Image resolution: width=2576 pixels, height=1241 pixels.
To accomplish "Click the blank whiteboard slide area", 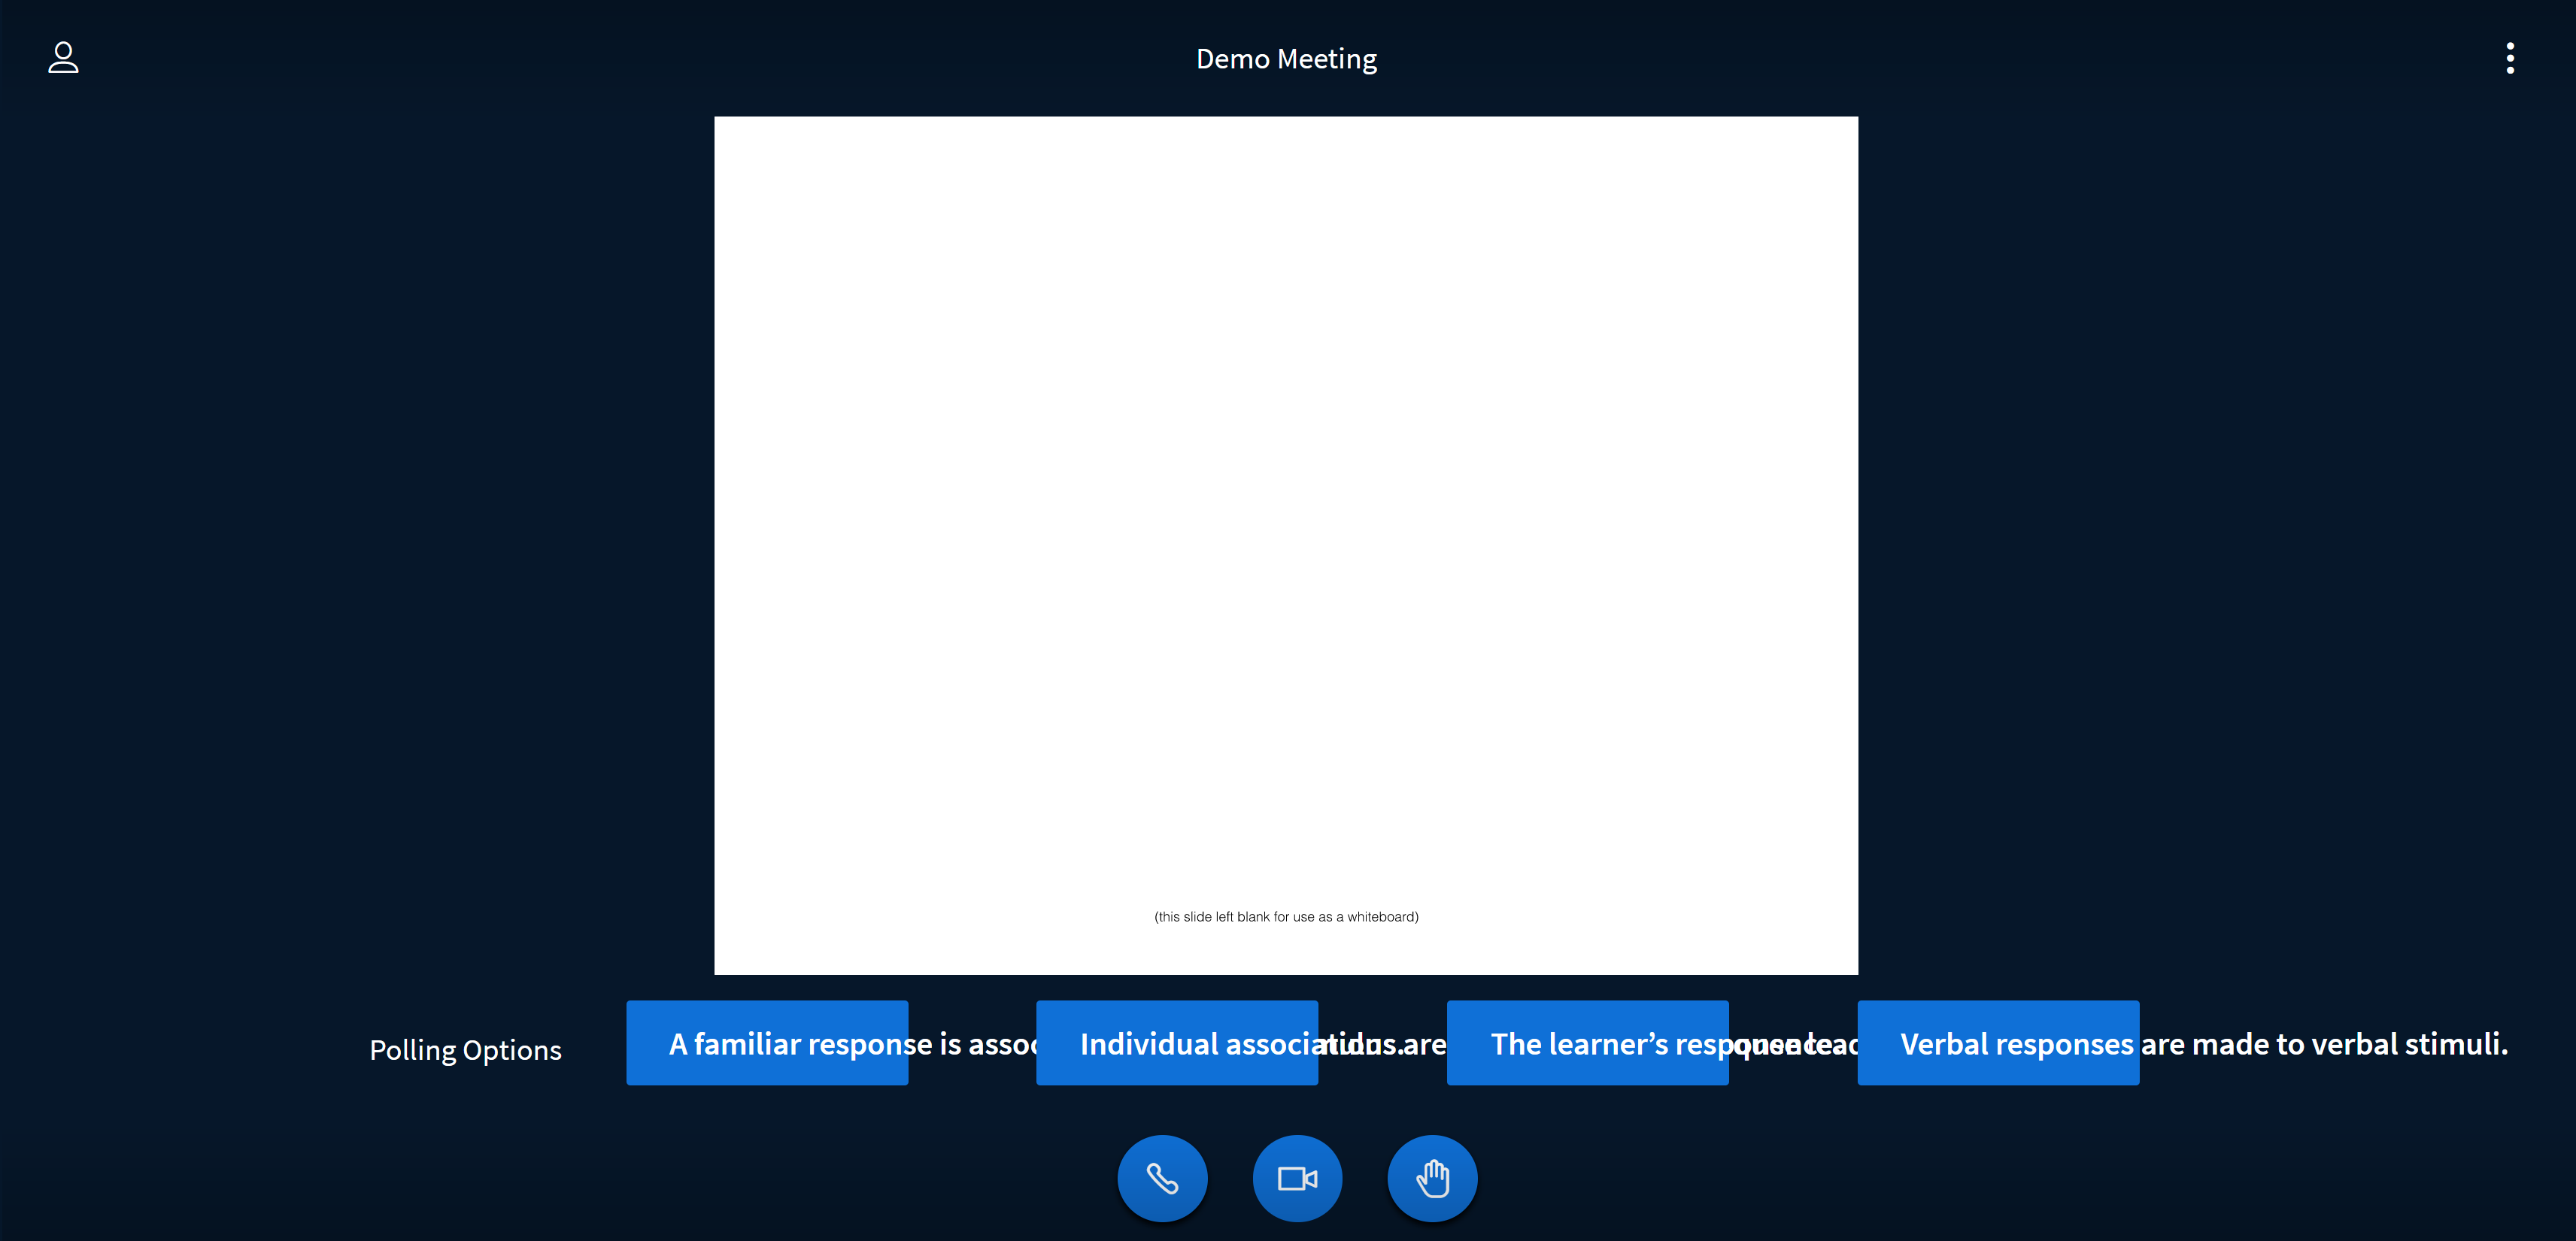I will [1286, 544].
